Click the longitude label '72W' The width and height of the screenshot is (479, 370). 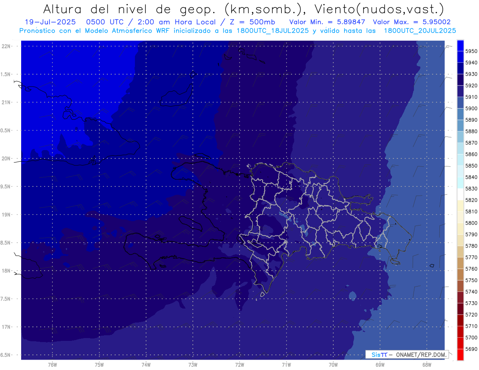point(239,364)
